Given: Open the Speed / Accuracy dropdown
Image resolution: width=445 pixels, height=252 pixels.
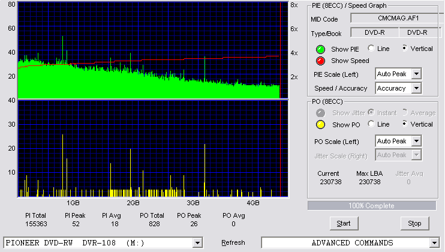Looking at the screenshot, I should (x=416, y=88).
